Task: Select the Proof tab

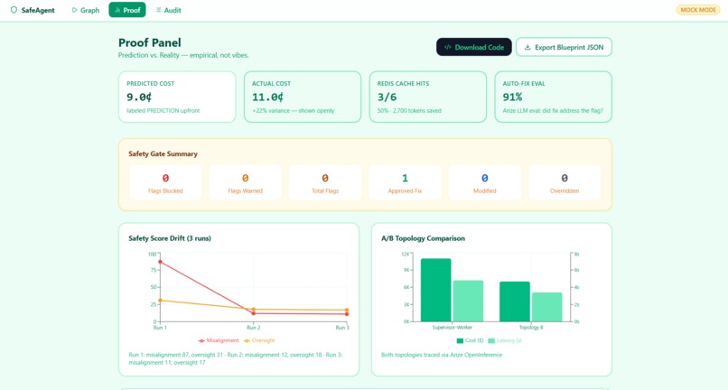Action: (x=127, y=10)
